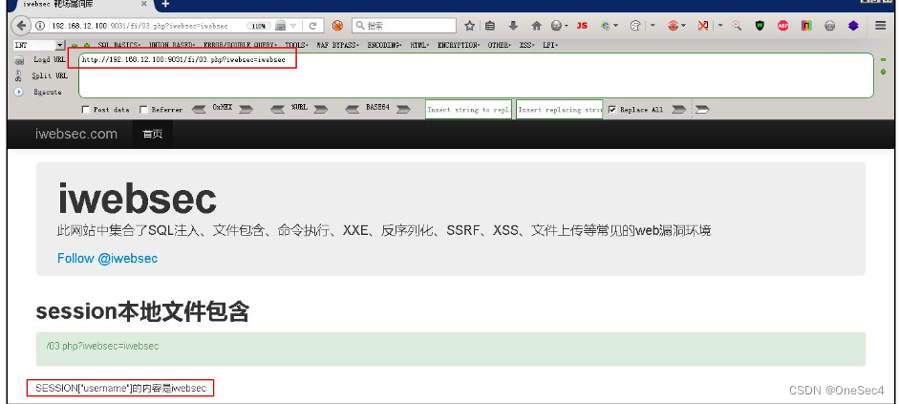The height and width of the screenshot is (404, 899).
Task: Apply BASE64 decode left arrow
Action: coord(352,110)
